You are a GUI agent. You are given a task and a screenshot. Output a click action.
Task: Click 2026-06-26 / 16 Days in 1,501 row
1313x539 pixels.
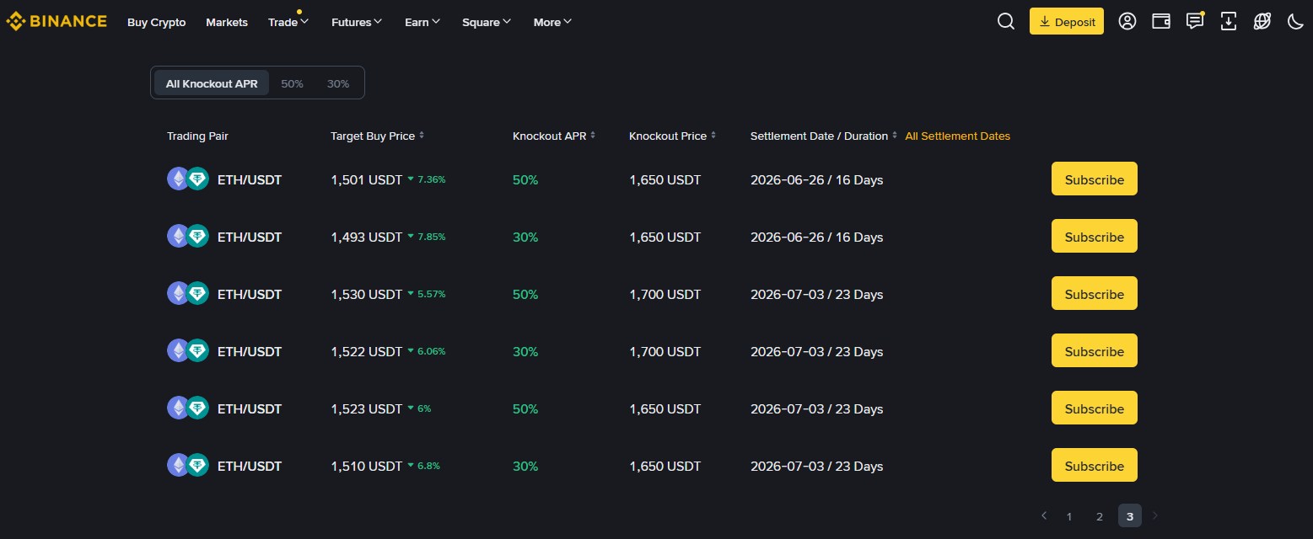pyautogui.click(x=816, y=179)
